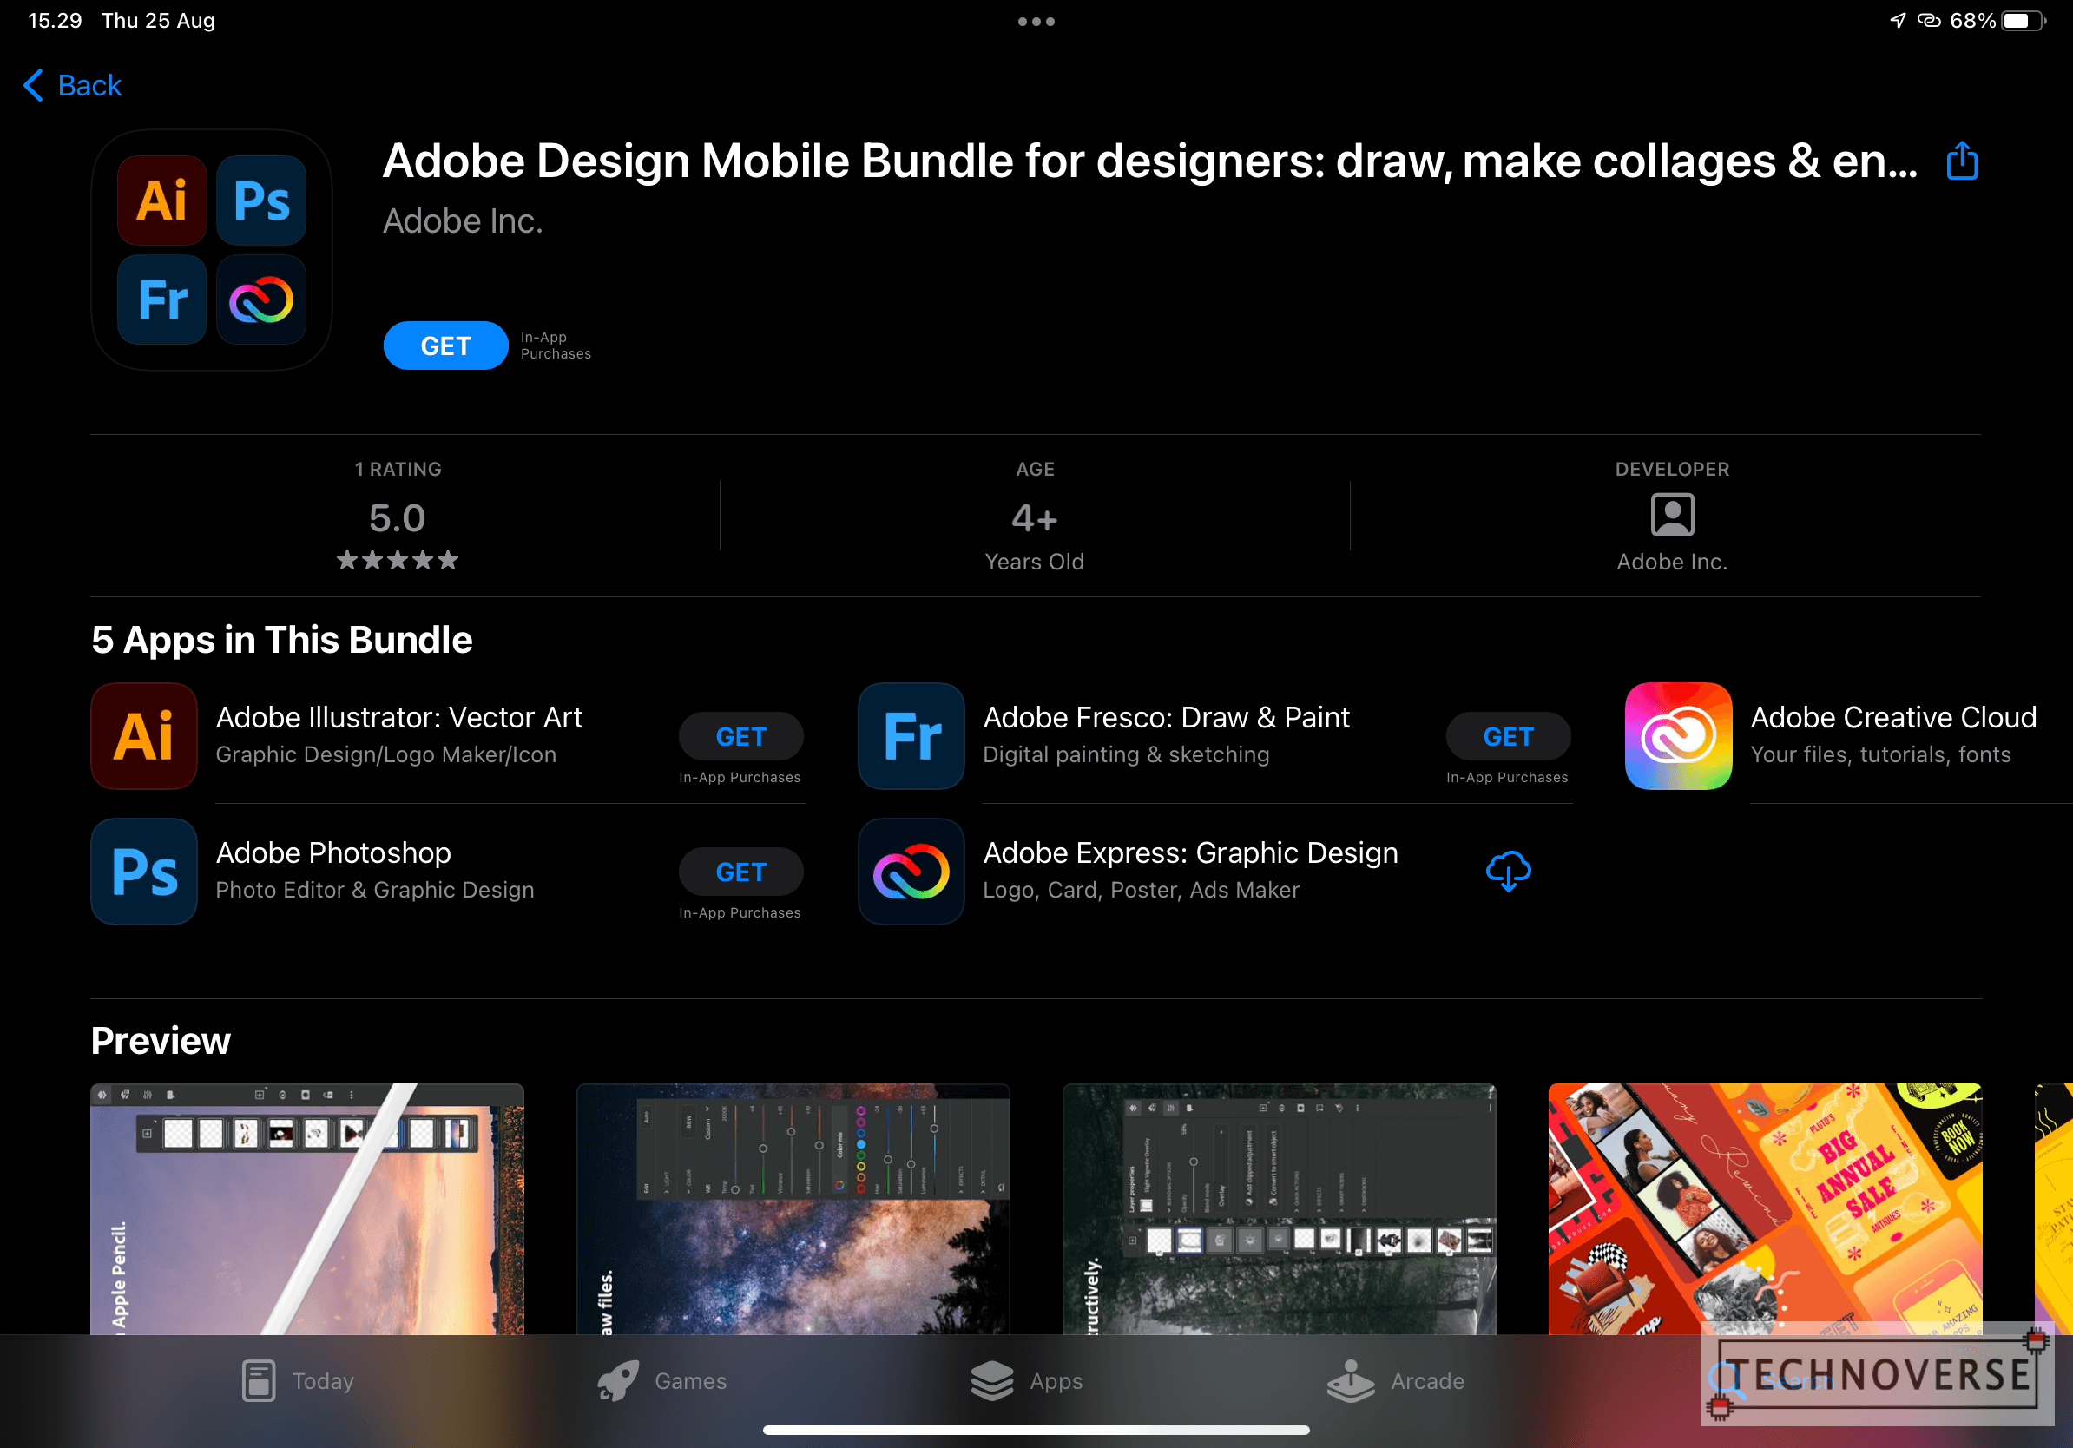Redownload Adobe Express via cloud icon
2073x1448 pixels.
coord(1508,872)
